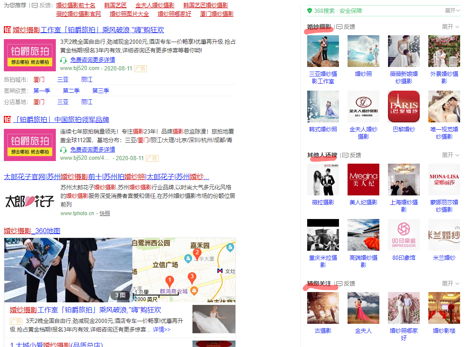This screenshot has height=347, width=470.
Task: Select 厦门 in 旅拍城市 row
Action: click(39, 80)
